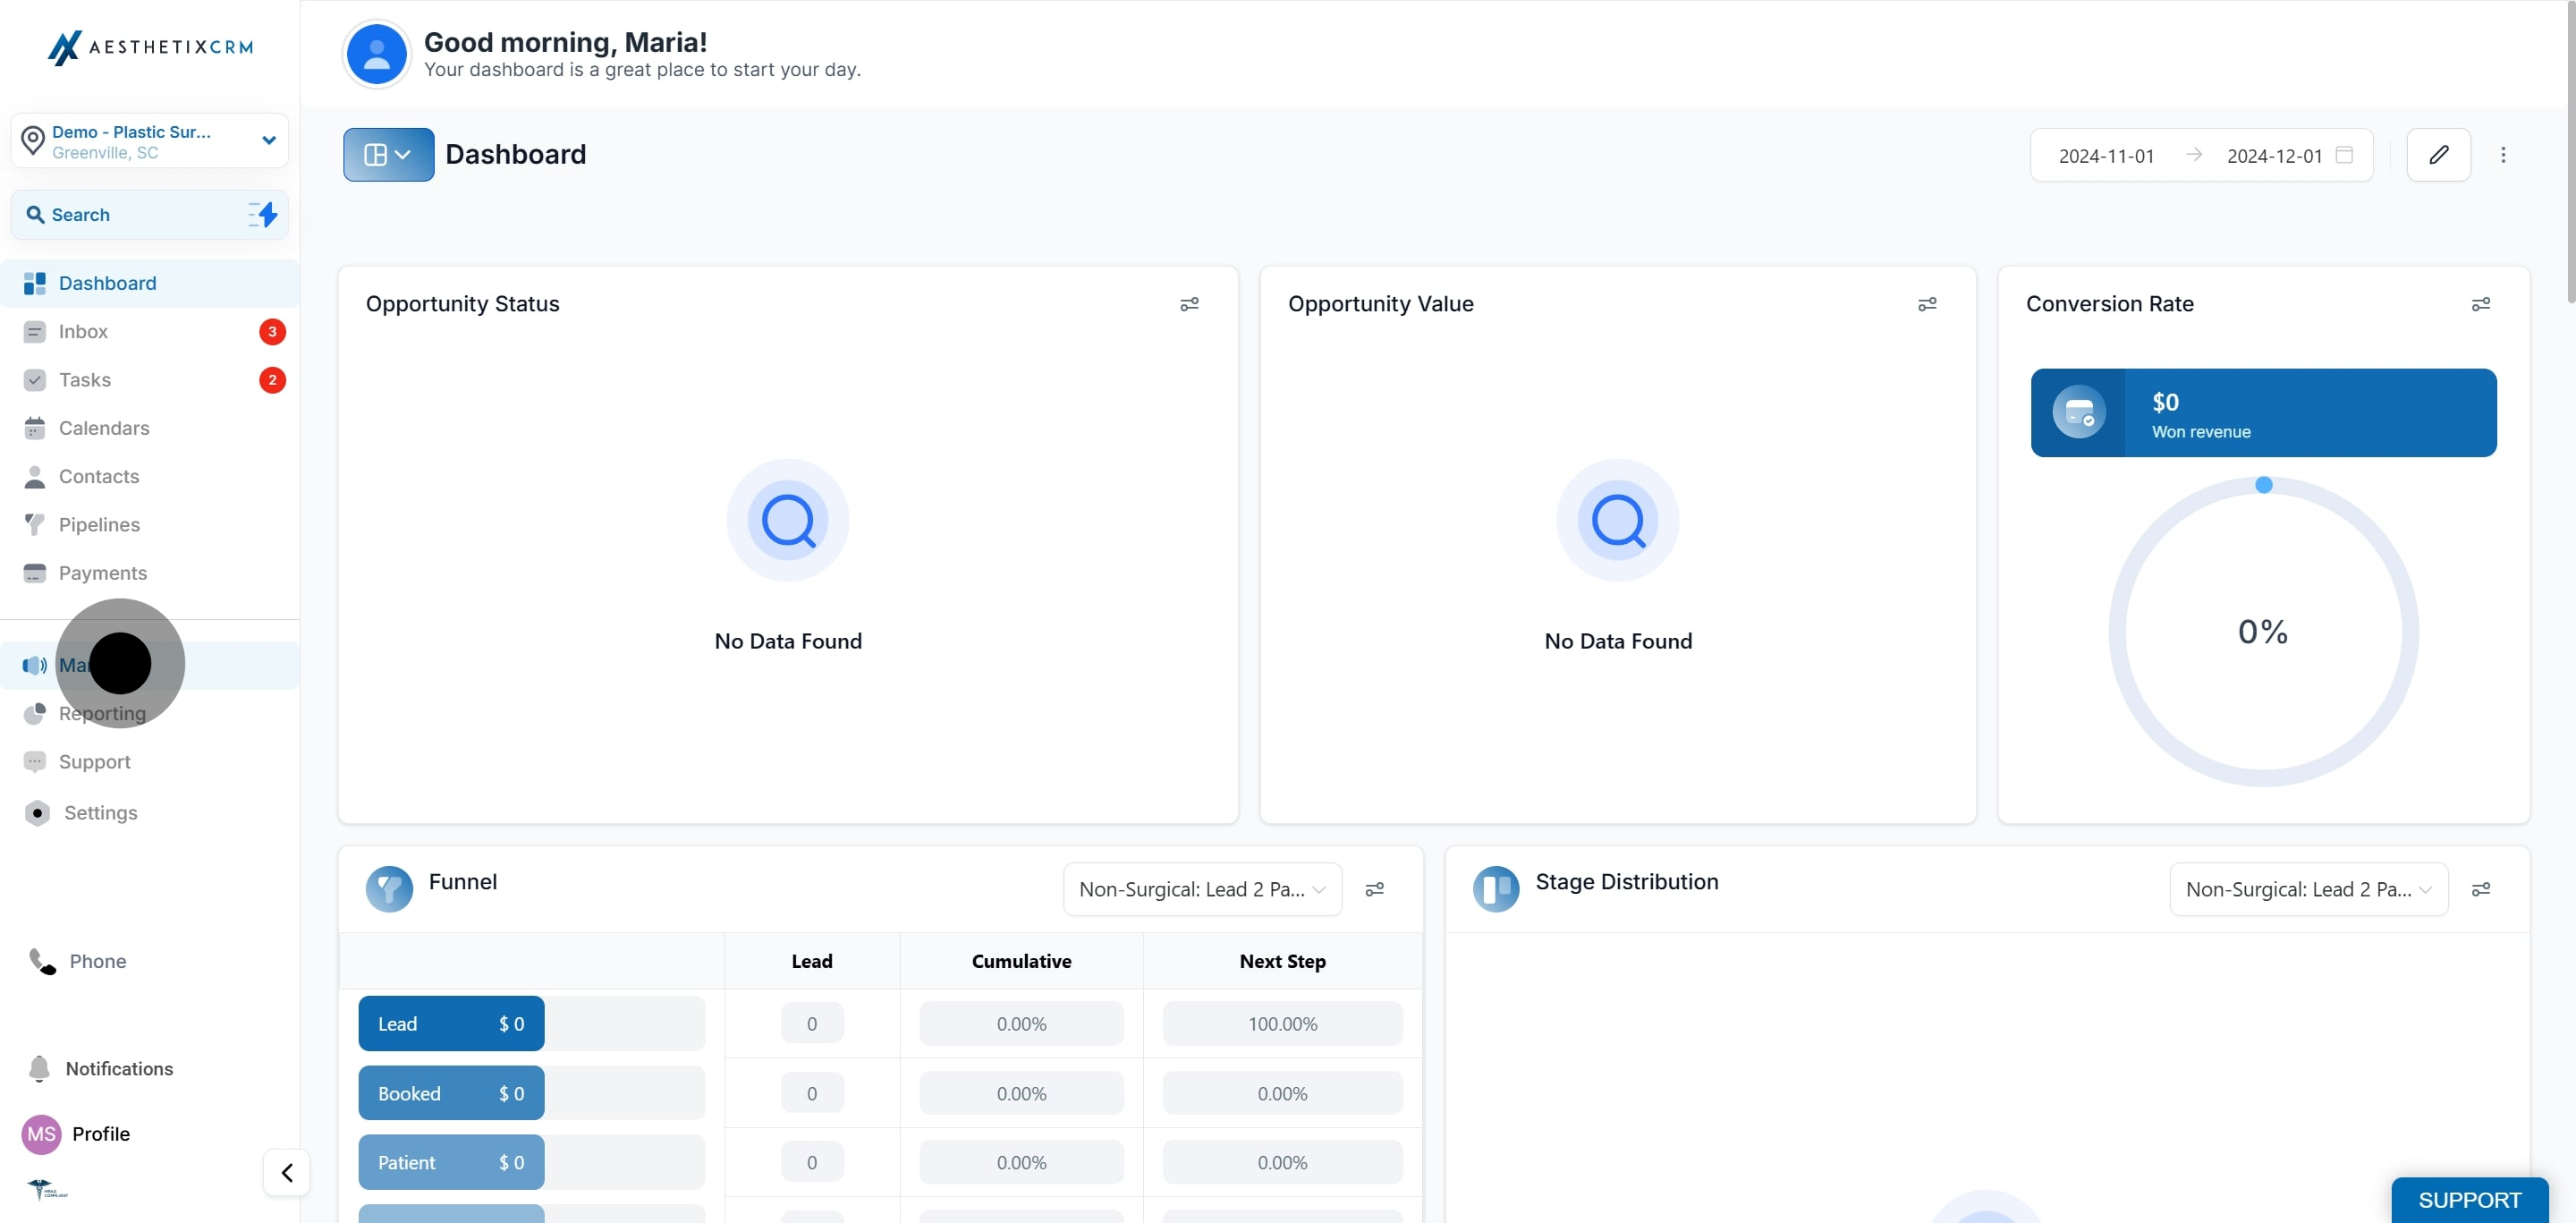Open Conversion Rate filter settings icon
Screen dimensions: 2576x1223
(x=2480, y=304)
